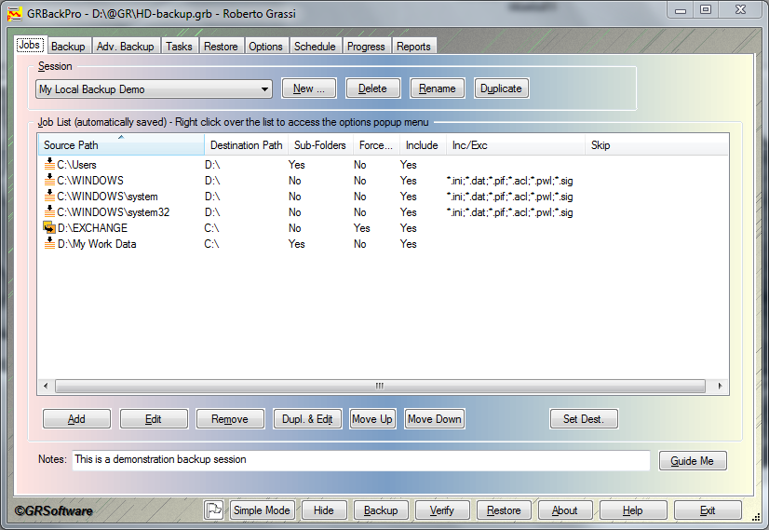Select the D:\EXCHANGE job row
Viewport: 769px width, 530px height.
[x=383, y=227]
